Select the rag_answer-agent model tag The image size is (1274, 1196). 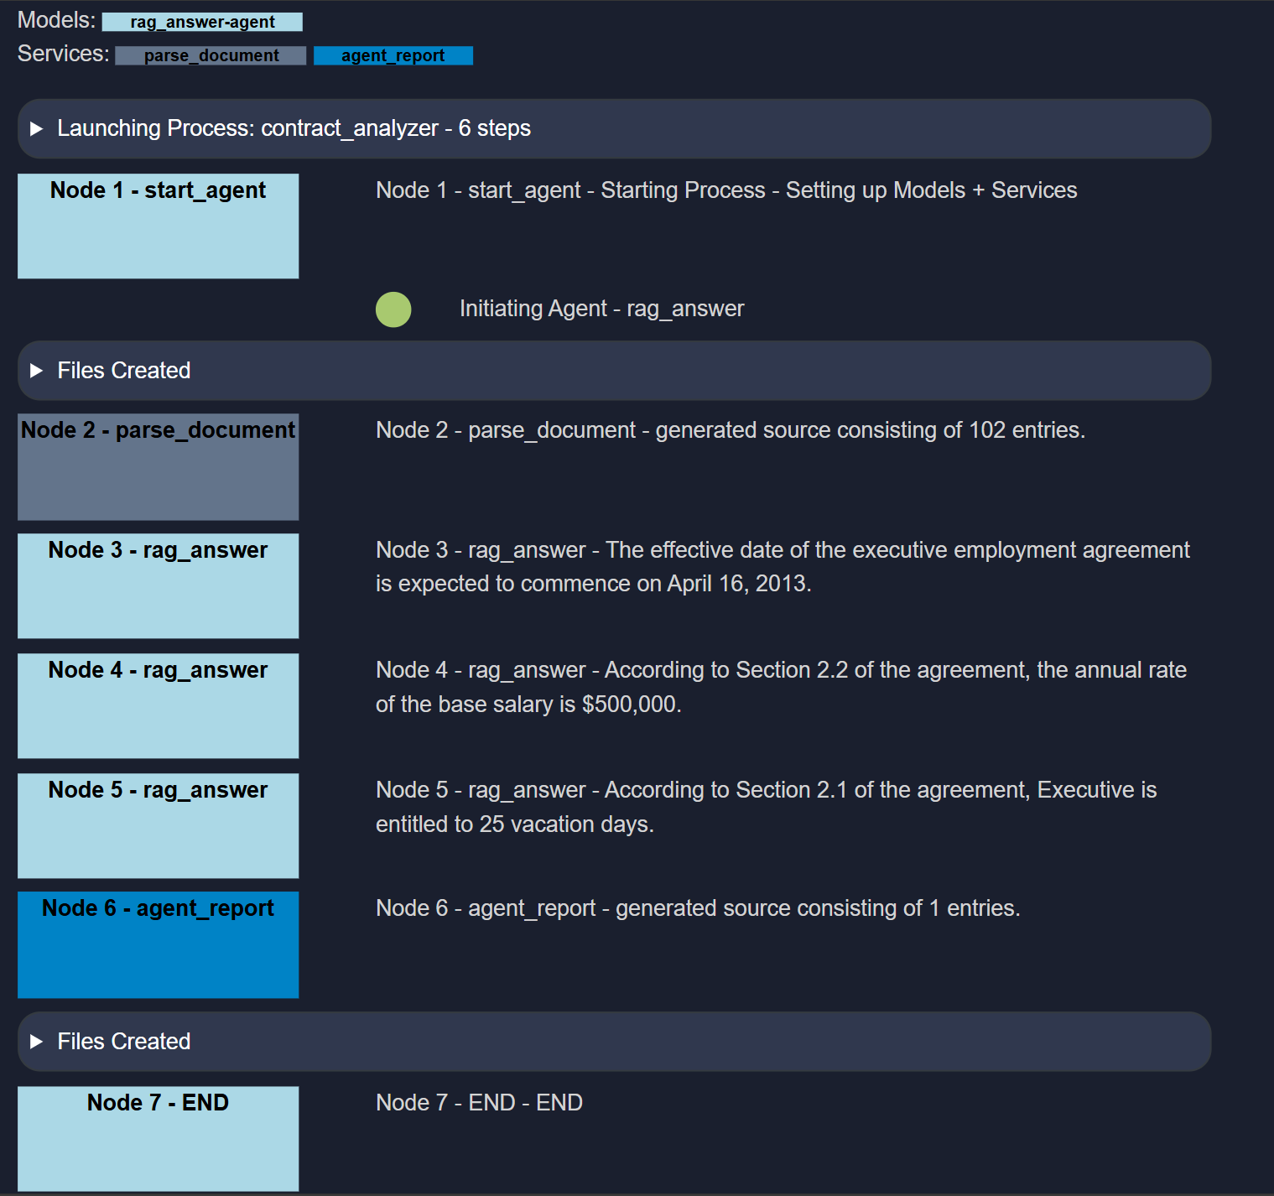pyautogui.click(x=202, y=23)
